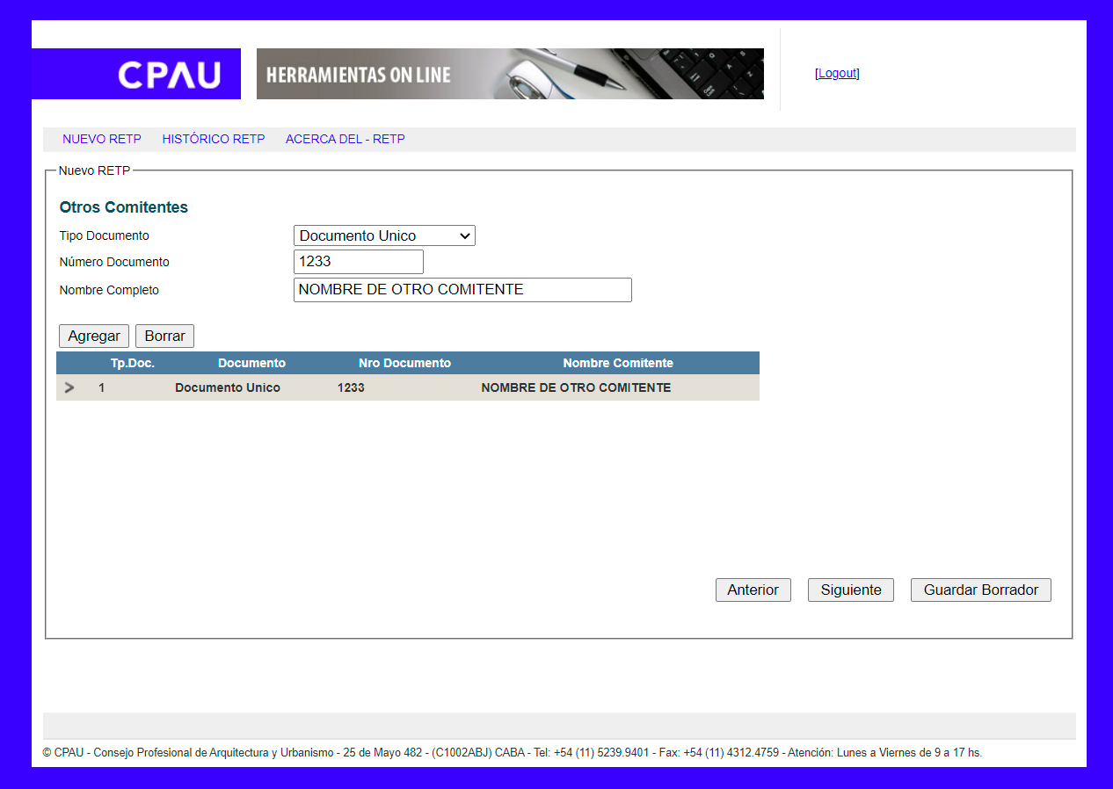Open ACERCA DEL - RETP menu
This screenshot has width=1113, height=789.
(x=345, y=139)
